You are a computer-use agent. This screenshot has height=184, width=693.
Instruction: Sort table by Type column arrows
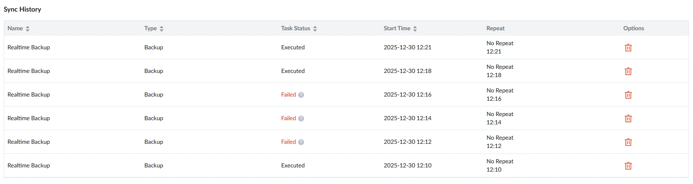(162, 29)
